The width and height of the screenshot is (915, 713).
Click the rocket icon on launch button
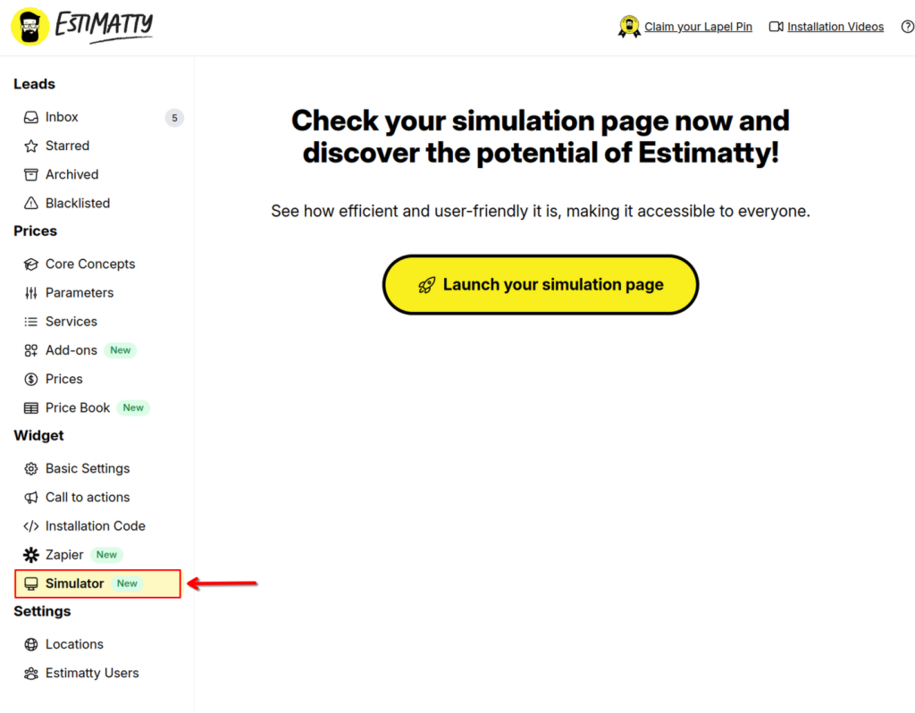[x=426, y=285]
